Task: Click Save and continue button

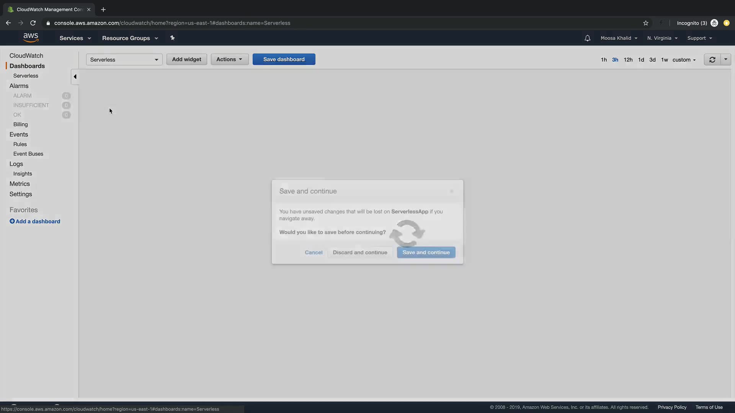Action: pyautogui.click(x=426, y=252)
